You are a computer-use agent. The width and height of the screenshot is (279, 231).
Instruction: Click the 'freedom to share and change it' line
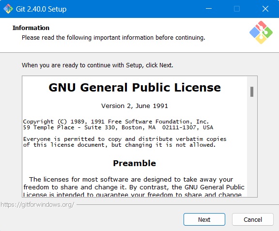click(x=134, y=187)
